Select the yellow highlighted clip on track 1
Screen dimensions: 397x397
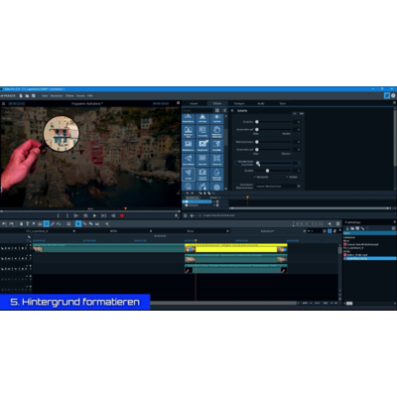point(236,248)
